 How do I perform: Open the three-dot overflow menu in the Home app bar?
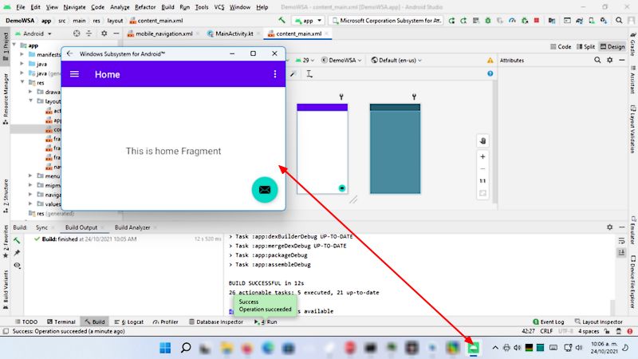[x=275, y=73]
